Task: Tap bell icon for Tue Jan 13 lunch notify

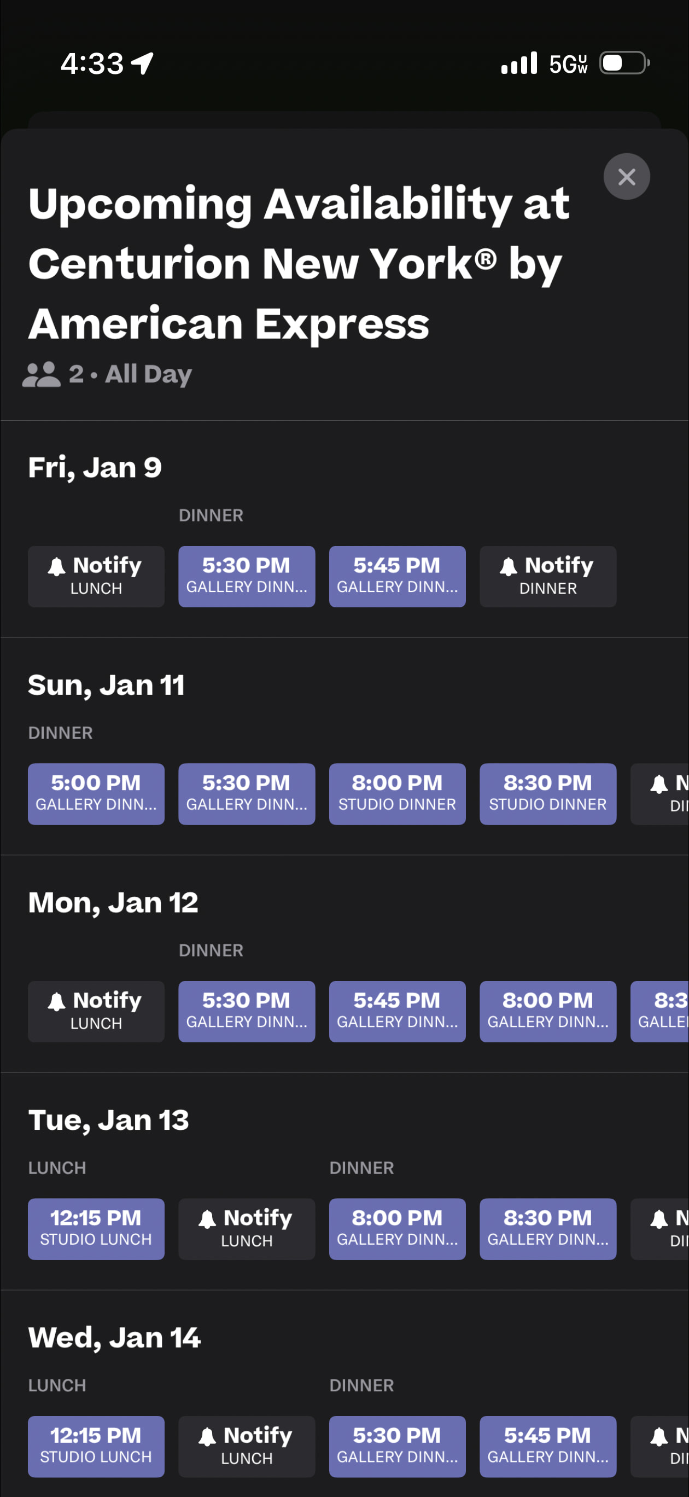Action: coord(207,1219)
